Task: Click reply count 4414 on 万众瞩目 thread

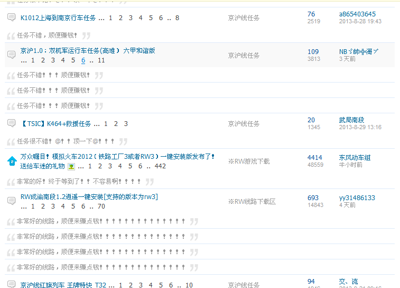Action: pos(314,157)
